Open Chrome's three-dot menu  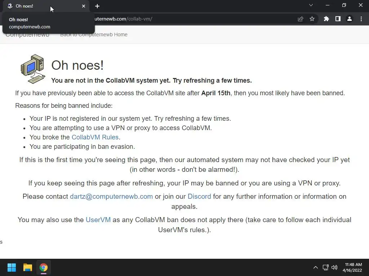(361, 19)
